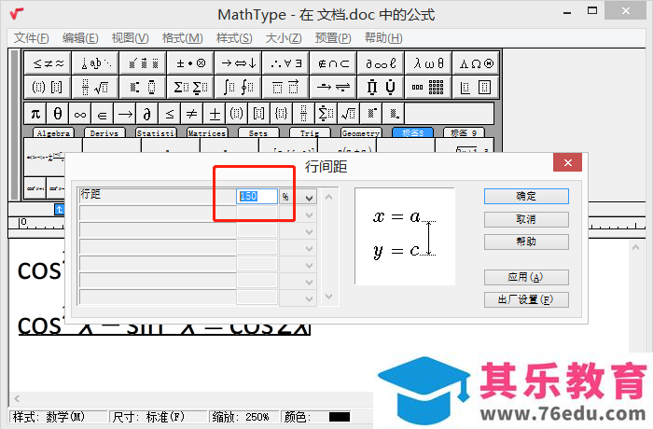The height and width of the screenshot is (429, 653).
Task: Insert pi symbol from small bar
Action: (x=35, y=113)
